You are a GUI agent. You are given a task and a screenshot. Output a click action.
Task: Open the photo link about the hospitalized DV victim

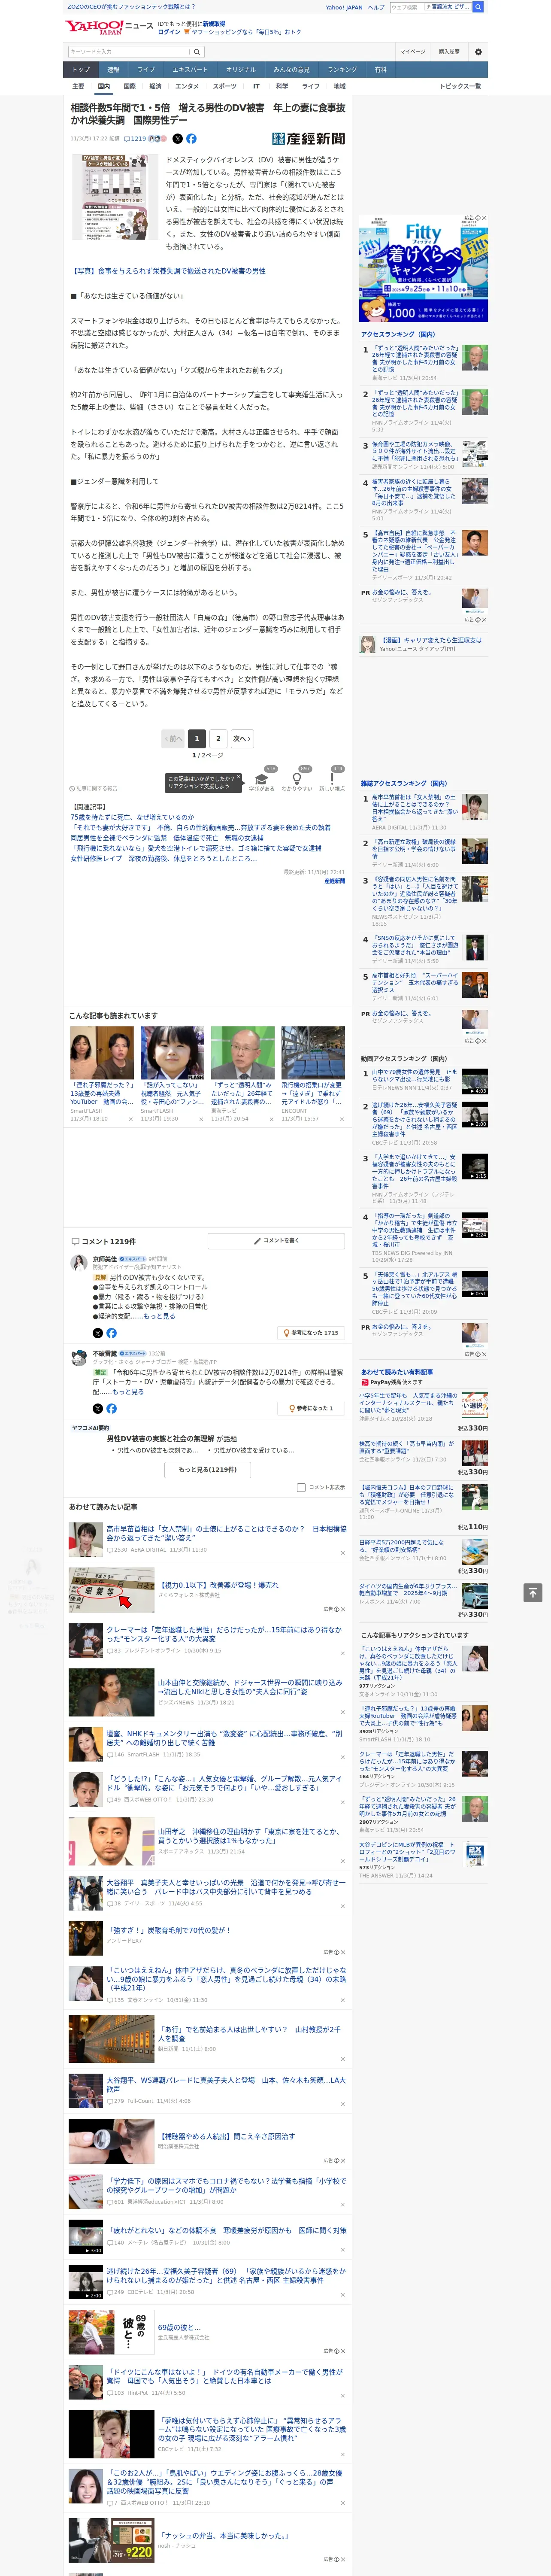click(x=167, y=271)
